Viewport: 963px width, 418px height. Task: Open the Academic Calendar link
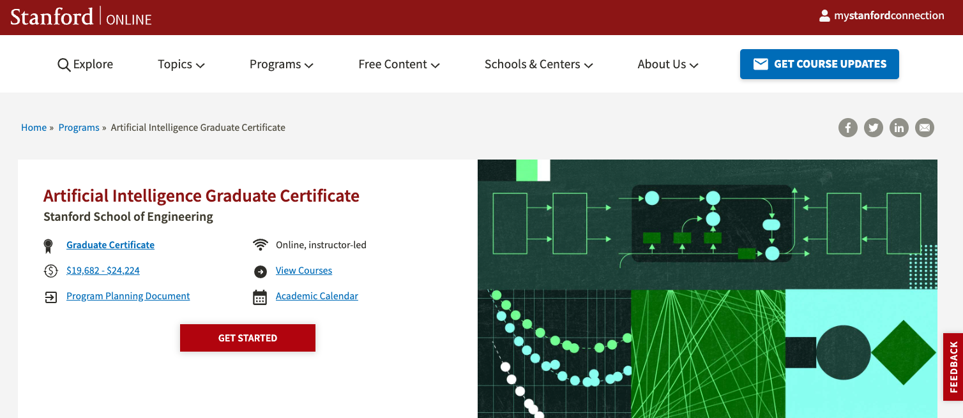(x=317, y=296)
